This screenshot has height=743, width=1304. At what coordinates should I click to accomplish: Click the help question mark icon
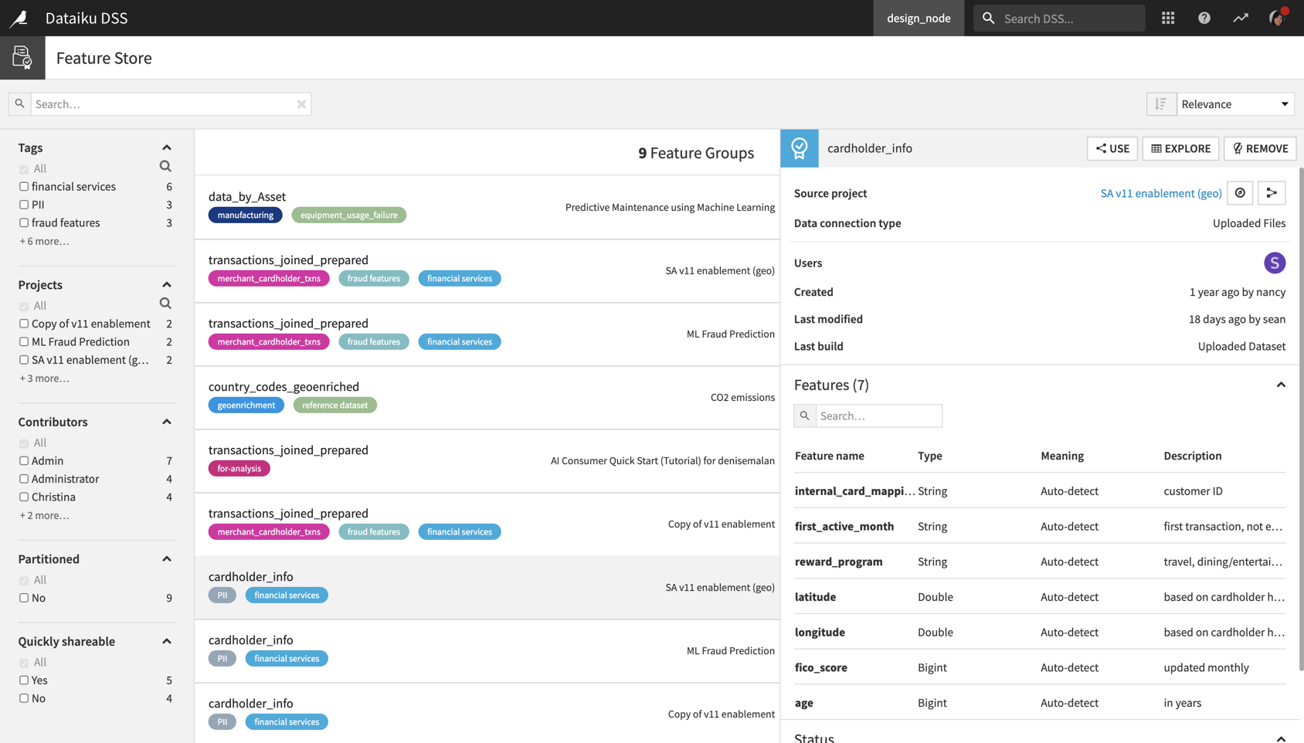(x=1204, y=18)
